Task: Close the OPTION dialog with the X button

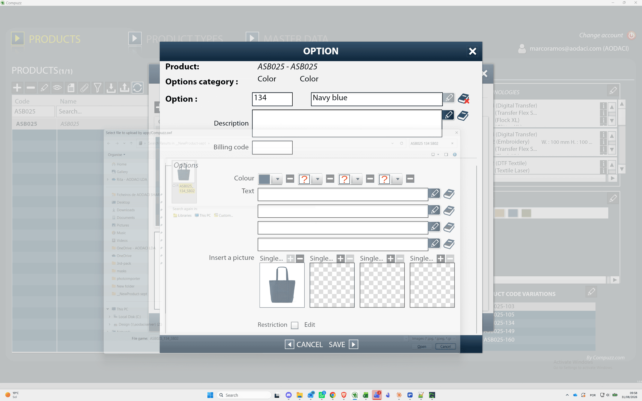Action: (x=472, y=51)
